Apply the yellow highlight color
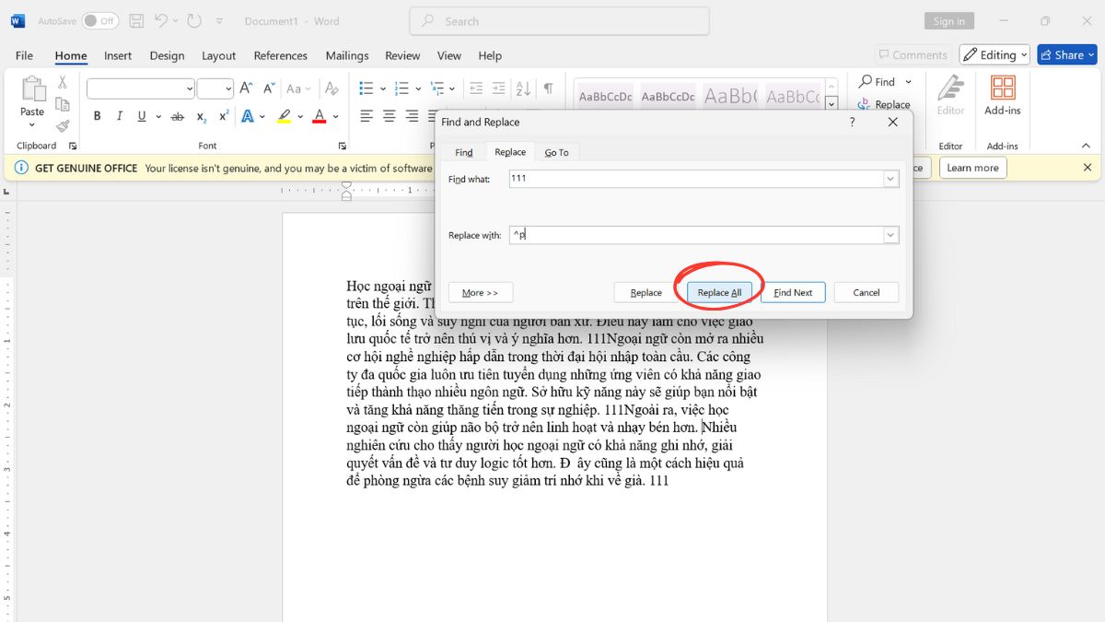The image size is (1105, 622). (285, 116)
